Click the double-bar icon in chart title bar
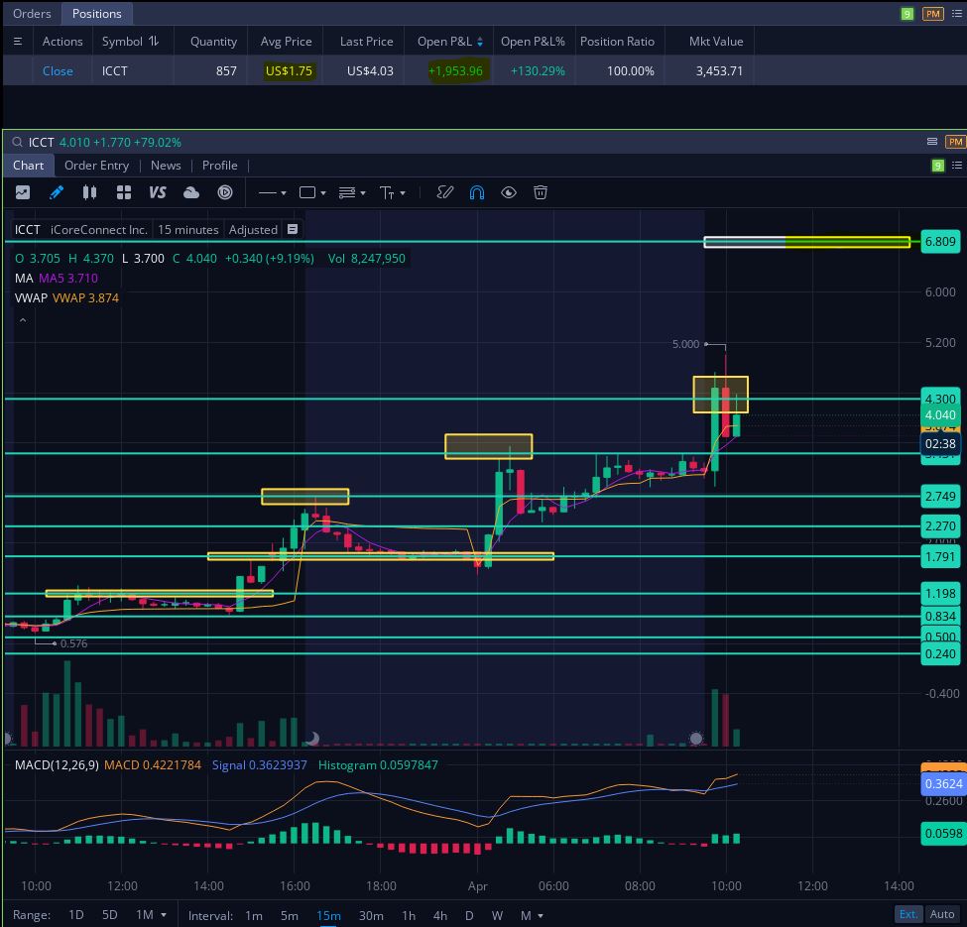Image resolution: width=967 pixels, height=927 pixels. pos(932,142)
